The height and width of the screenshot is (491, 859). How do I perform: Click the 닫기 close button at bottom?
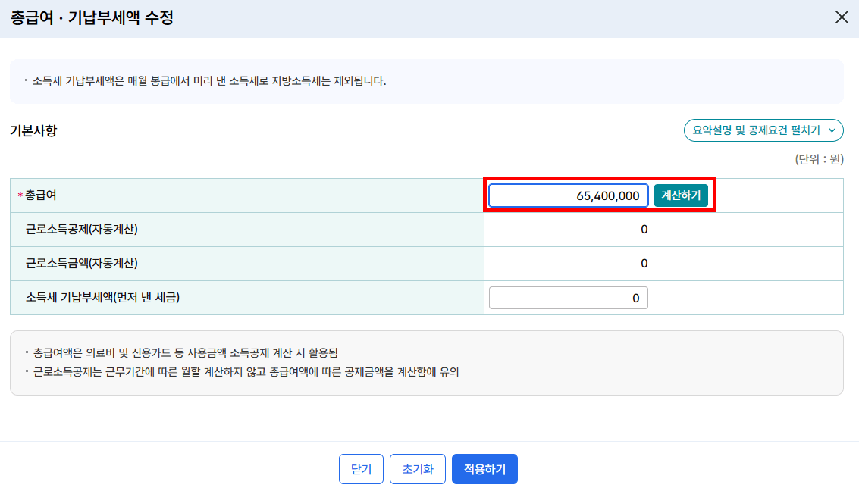pyautogui.click(x=361, y=469)
